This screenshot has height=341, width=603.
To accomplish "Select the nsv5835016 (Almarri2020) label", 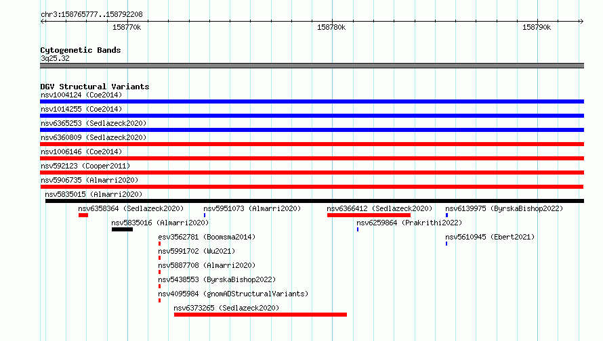I will [160, 223].
